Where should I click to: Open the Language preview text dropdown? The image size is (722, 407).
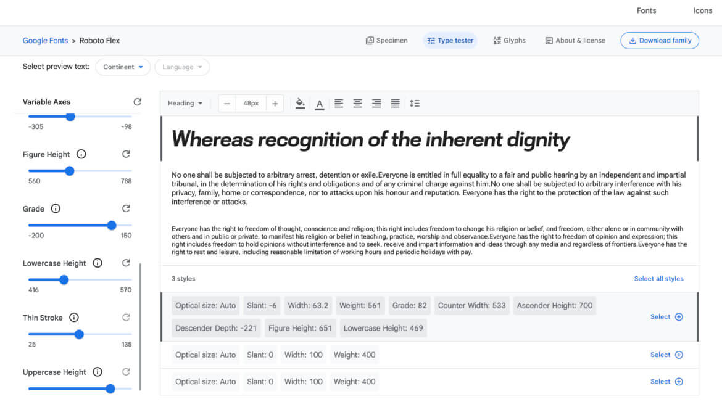pyautogui.click(x=182, y=67)
